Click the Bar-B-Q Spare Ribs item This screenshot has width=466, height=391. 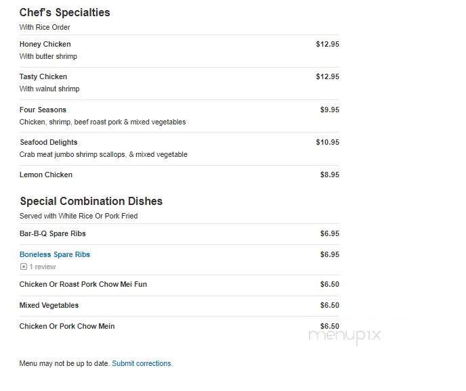(x=52, y=233)
